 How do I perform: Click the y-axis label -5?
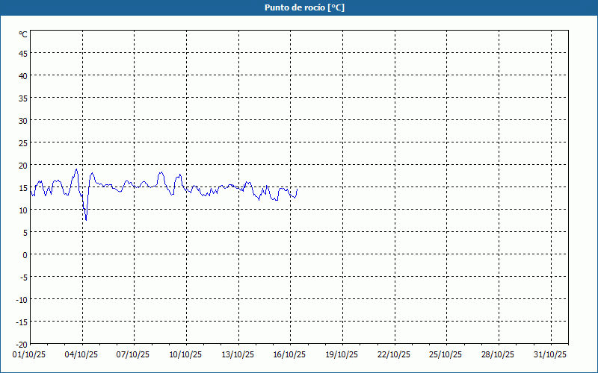(24, 278)
